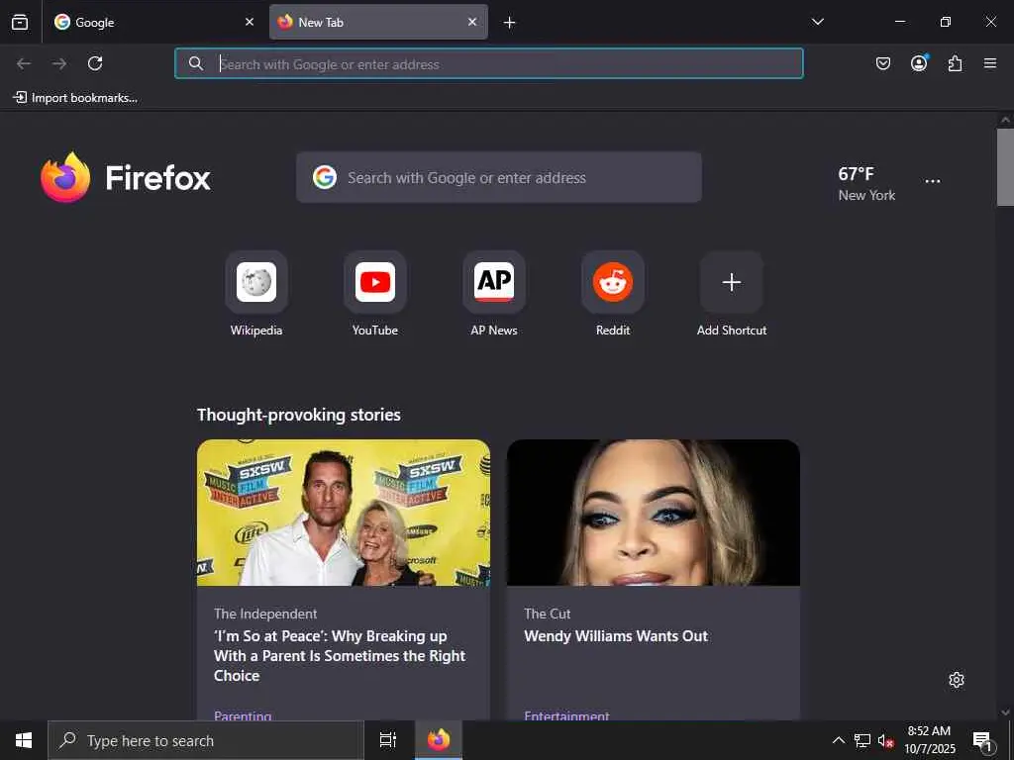Open the application hamburger menu
The width and height of the screenshot is (1014, 760).
(990, 63)
